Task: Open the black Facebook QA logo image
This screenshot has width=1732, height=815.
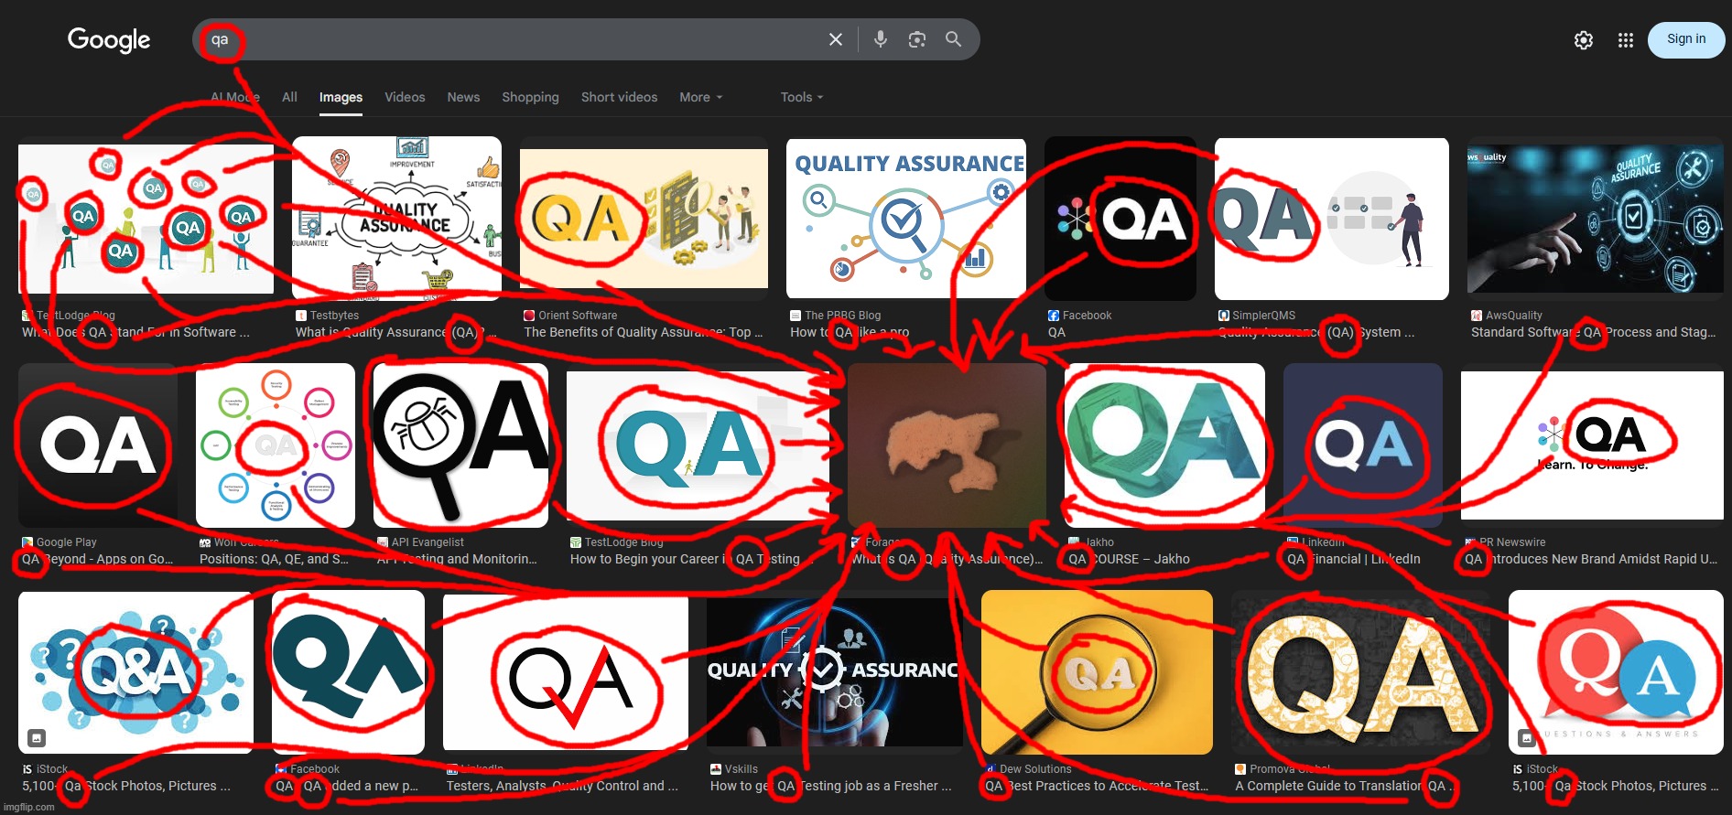Action: click(x=1120, y=219)
